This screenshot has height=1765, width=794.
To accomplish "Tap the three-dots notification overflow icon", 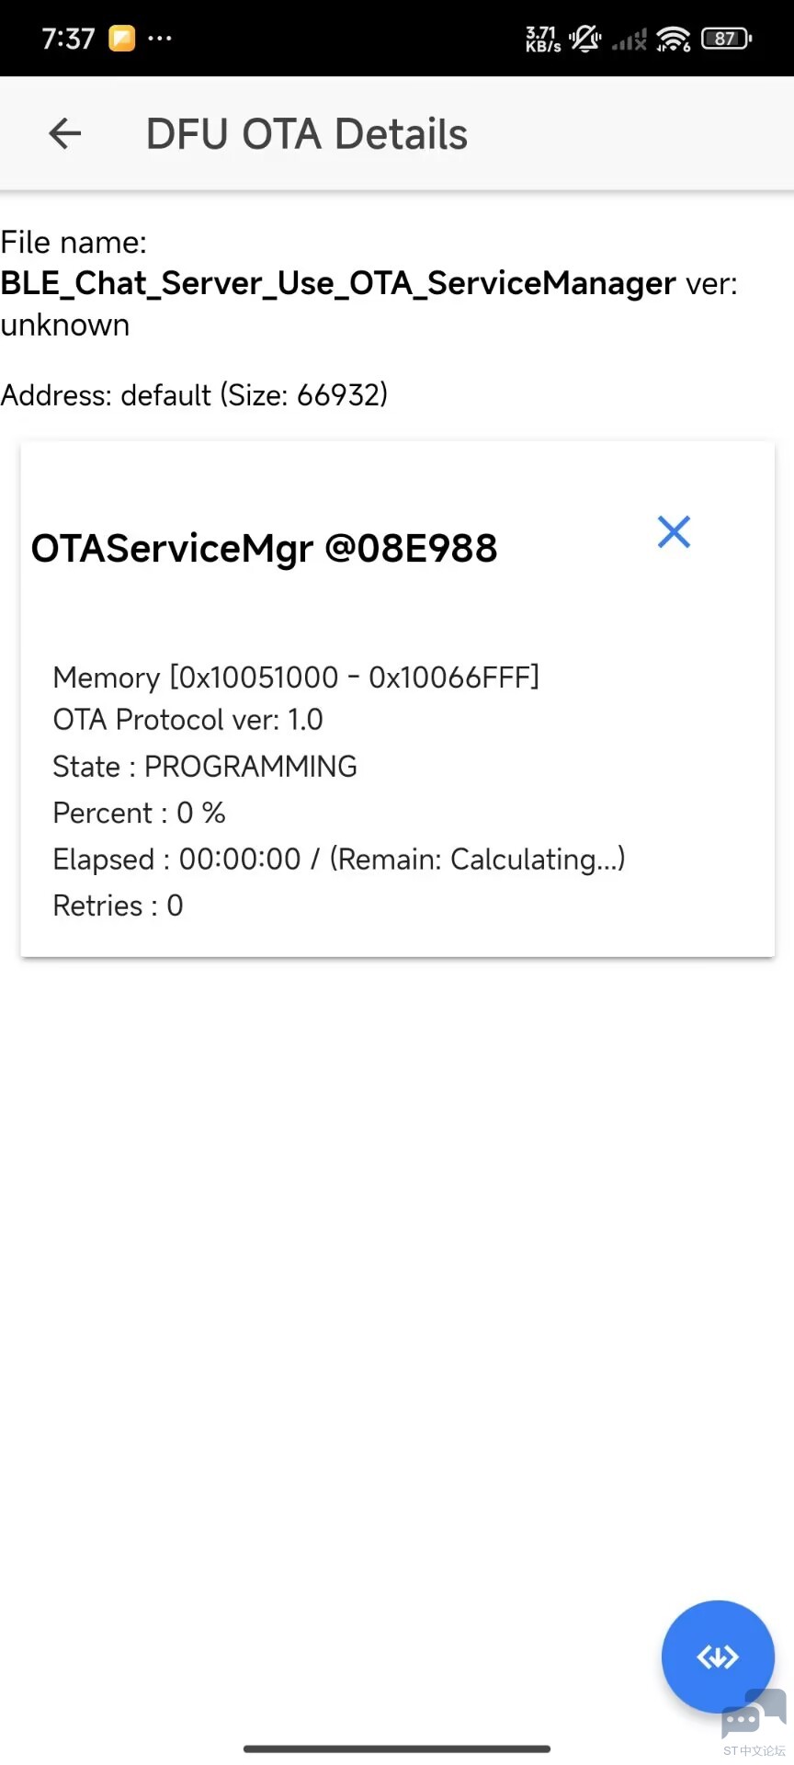I will (160, 39).
